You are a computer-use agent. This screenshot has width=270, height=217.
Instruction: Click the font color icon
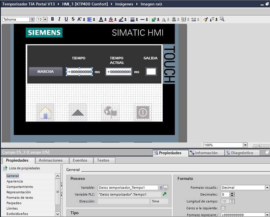pyautogui.click(x=101, y=19)
